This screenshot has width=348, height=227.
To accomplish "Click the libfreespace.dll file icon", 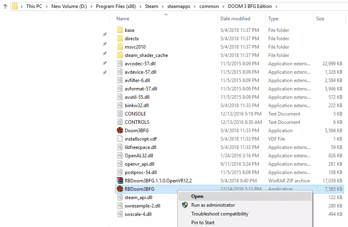I will 120,147.
